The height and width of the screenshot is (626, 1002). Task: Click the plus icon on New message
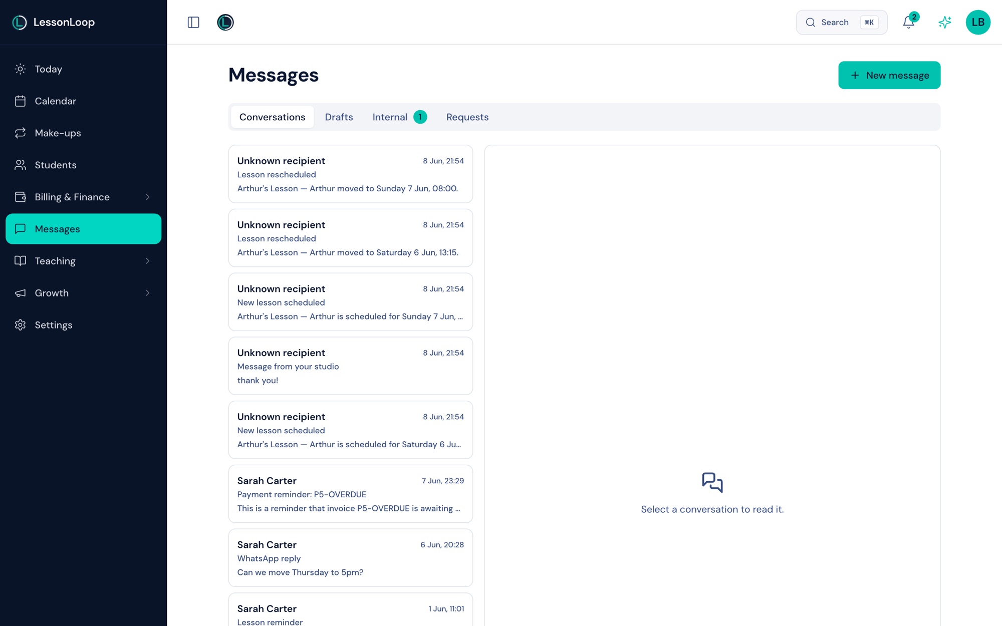pyautogui.click(x=855, y=75)
